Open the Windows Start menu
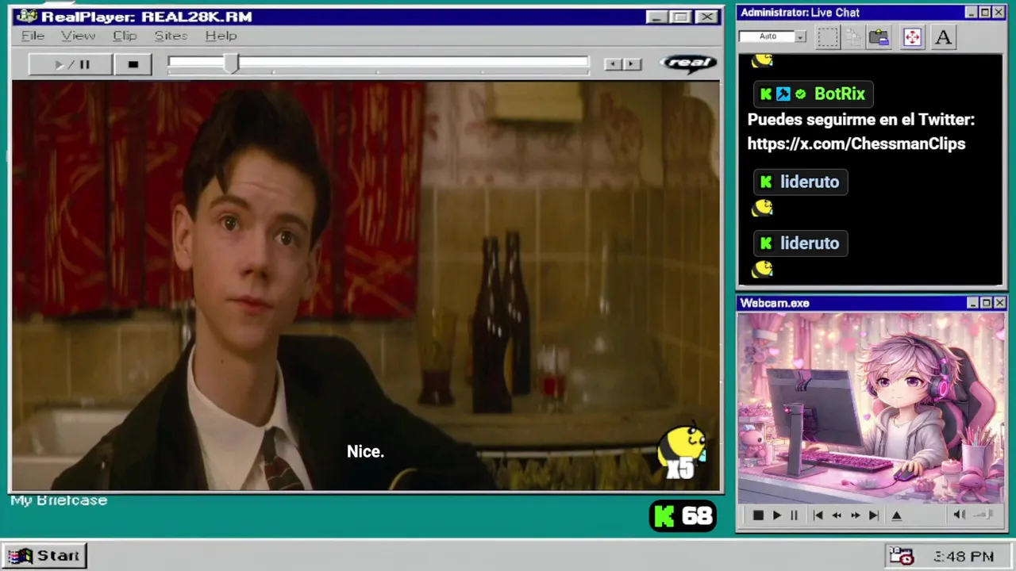Image resolution: width=1016 pixels, height=571 pixels. (44, 556)
